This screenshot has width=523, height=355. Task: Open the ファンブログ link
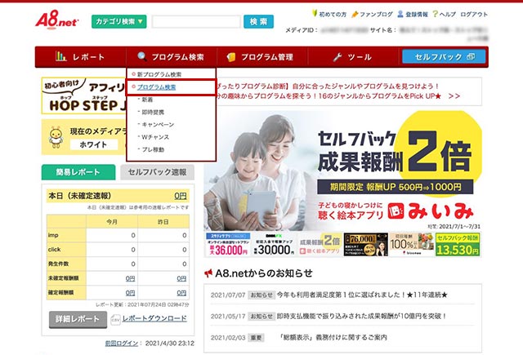376,15
